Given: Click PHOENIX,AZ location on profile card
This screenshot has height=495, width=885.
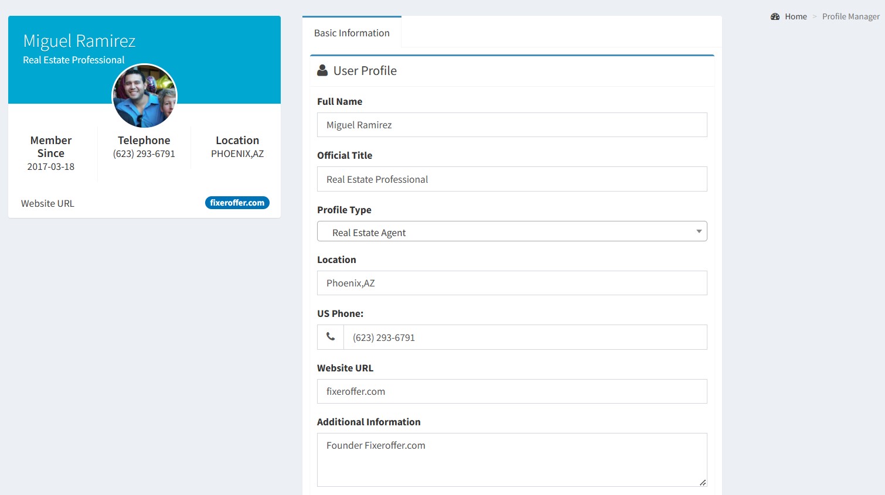Looking at the screenshot, I should point(237,153).
